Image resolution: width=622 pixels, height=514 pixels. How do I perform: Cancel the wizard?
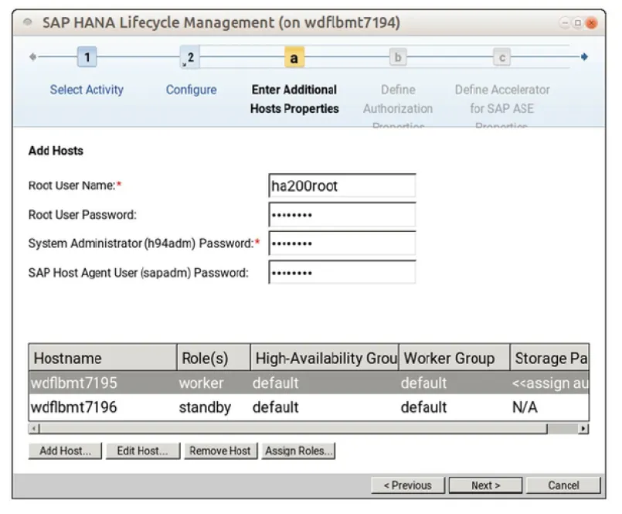[x=563, y=485]
